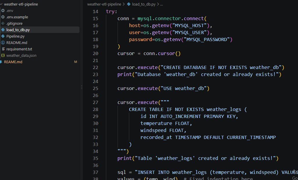
Task: Click the weather-etl-pipeline breadcrumb
Action: [x=104, y=4]
